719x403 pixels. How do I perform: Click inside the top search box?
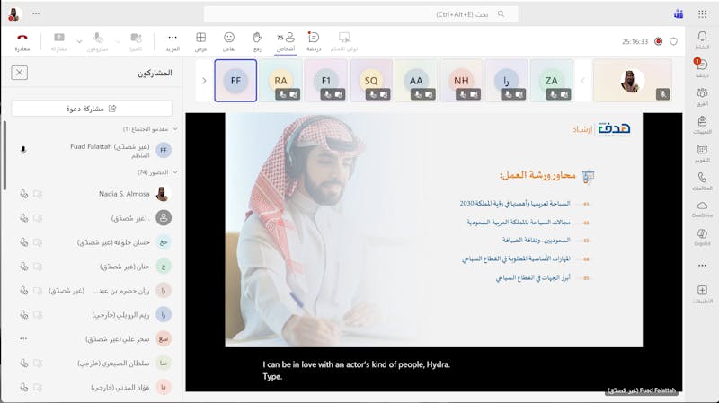[x=360, y=14]
